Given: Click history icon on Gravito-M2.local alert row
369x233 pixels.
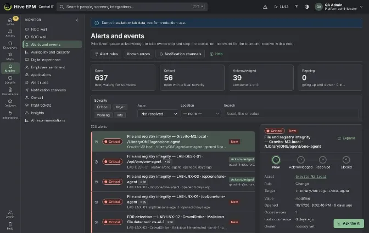Looking at the screenshot, I should click(x=96, y=142).
